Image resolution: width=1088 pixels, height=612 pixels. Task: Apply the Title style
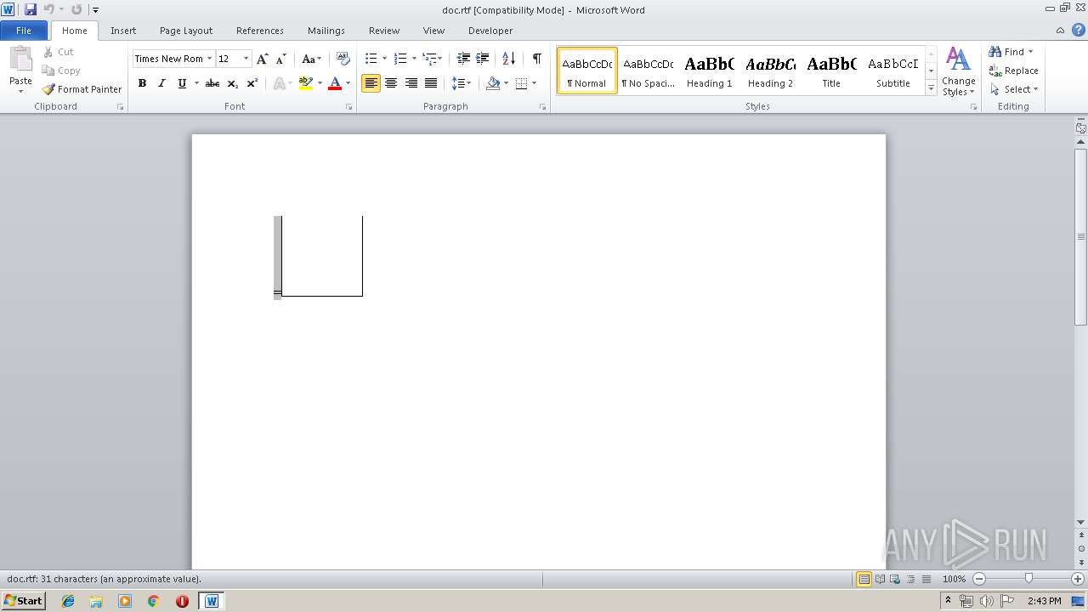point(831,71)
